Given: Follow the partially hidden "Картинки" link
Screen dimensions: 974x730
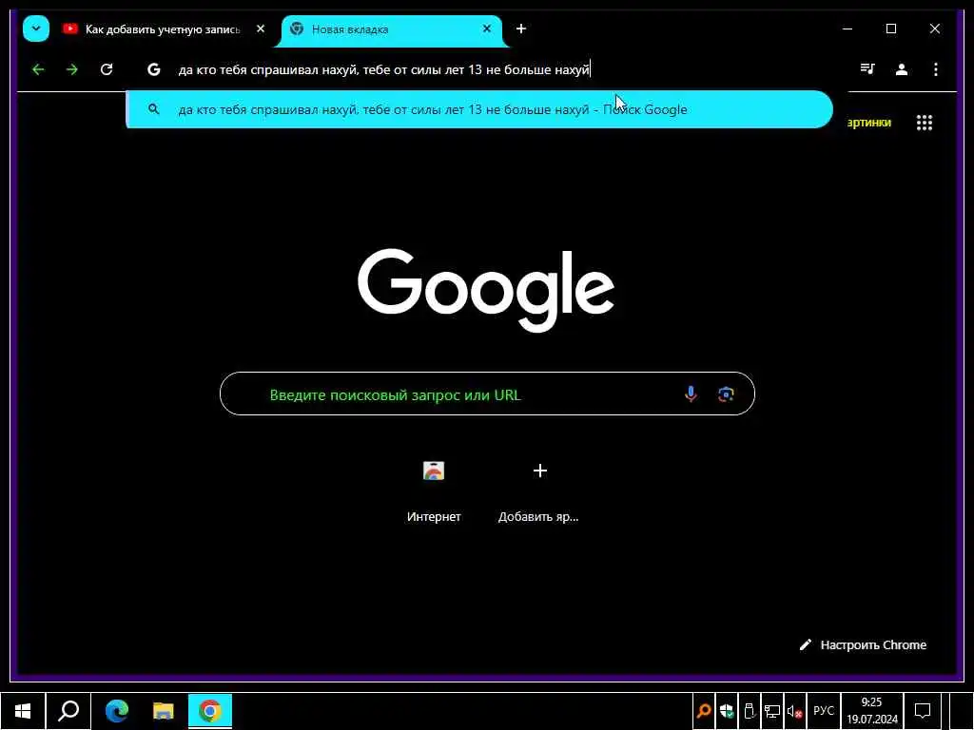Looking at the screenshot, I should pos(869,123).
